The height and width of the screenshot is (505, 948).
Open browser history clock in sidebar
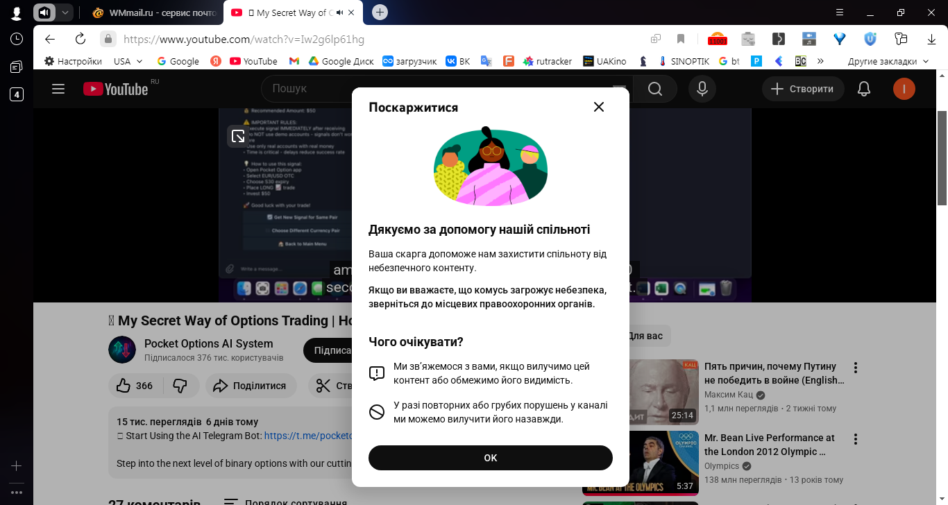[17, 39]
